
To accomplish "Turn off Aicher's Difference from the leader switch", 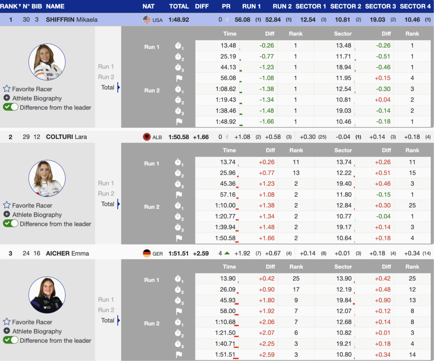I will [x=11, y=340].
